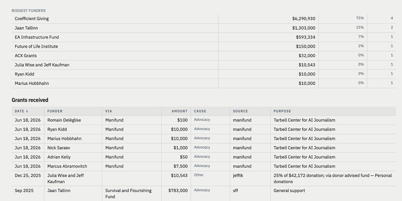Image resolution: width=402 pixels, height=201 pixels.
Task: Click Marius Hobbhahn in Biggest Funders list
Action: [x=32, y=83]
